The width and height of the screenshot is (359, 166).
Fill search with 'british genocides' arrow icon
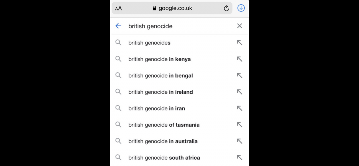[x=239, y=43]
